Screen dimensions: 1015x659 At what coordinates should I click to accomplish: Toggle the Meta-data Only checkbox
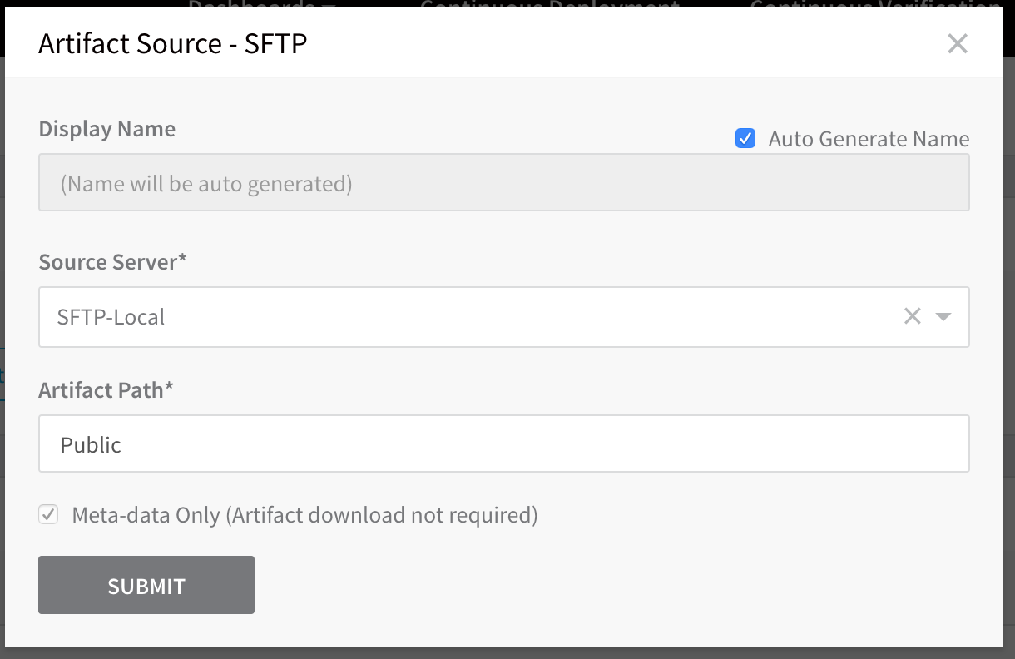pos(49,514)
